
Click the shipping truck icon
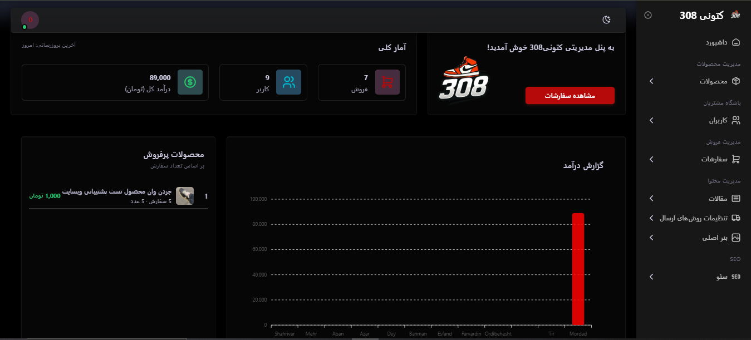pyautogui.click(x=736, y=218)
